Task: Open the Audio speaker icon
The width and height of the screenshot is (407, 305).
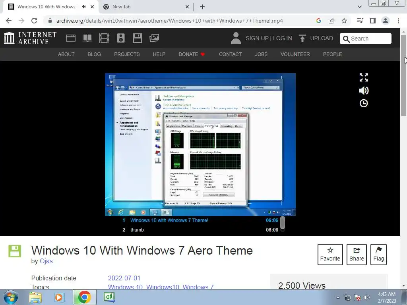Action: click(121, 38)
